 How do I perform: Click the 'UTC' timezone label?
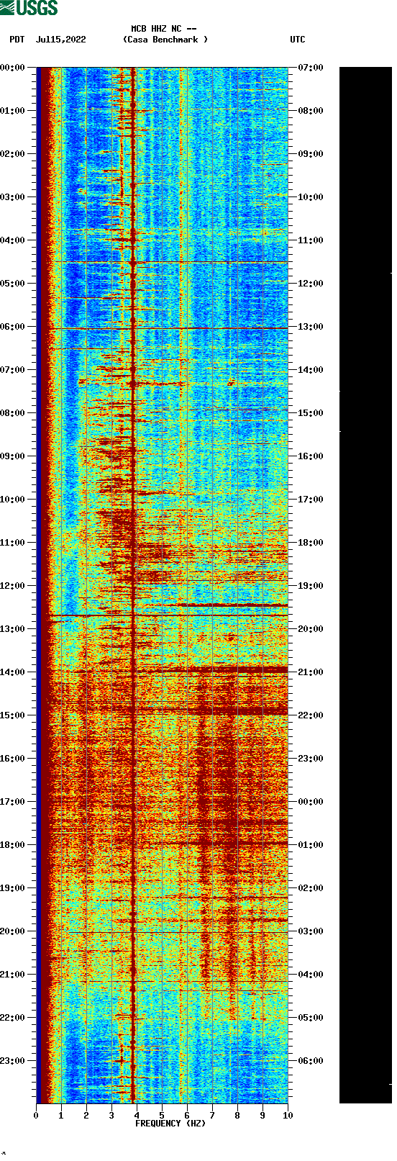click(x=298, y=40)
